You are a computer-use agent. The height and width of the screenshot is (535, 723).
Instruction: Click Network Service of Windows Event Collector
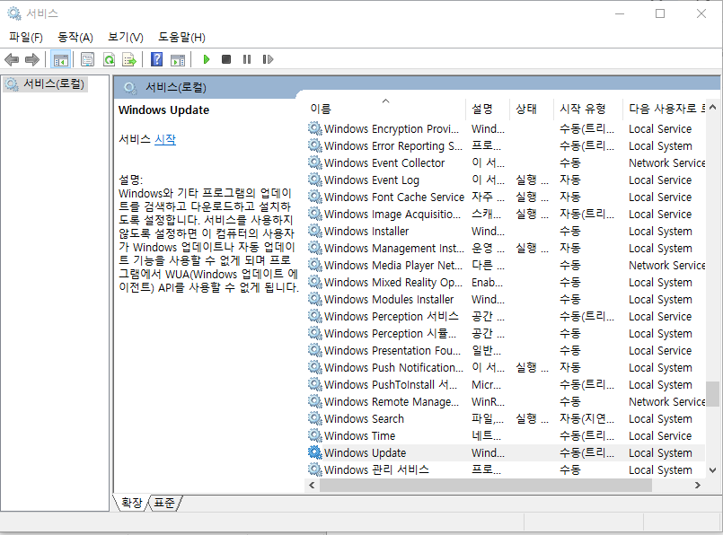click(666, 162)
